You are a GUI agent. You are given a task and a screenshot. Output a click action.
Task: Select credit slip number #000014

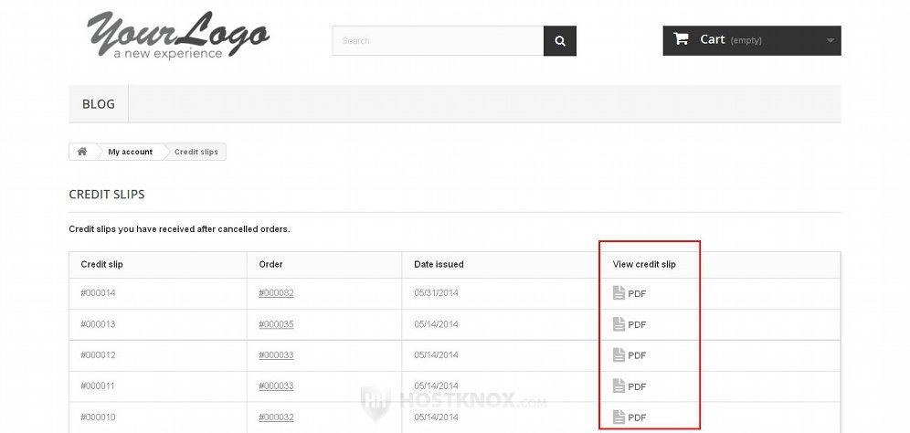pyautogui.click(x=98, y=293)
